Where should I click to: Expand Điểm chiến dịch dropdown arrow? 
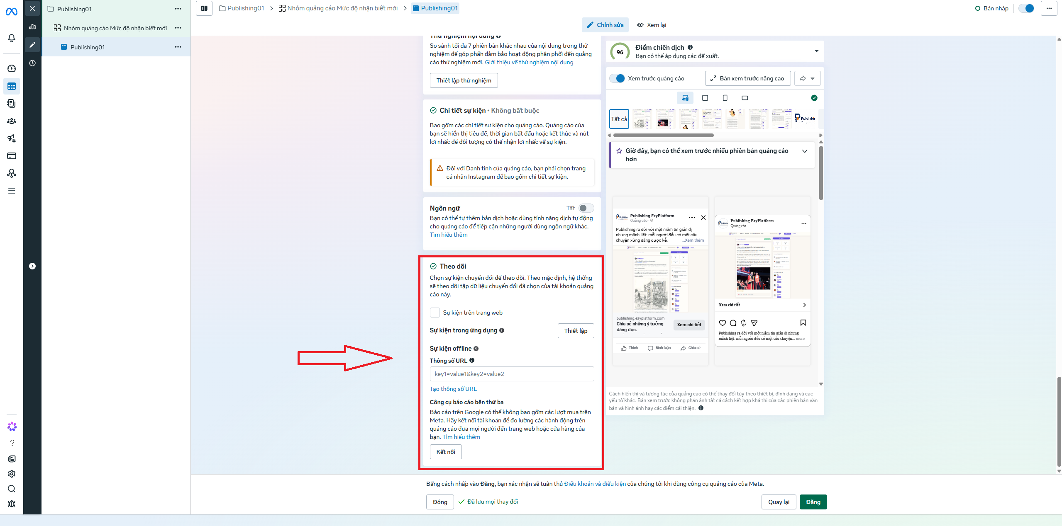coord(817,51)
